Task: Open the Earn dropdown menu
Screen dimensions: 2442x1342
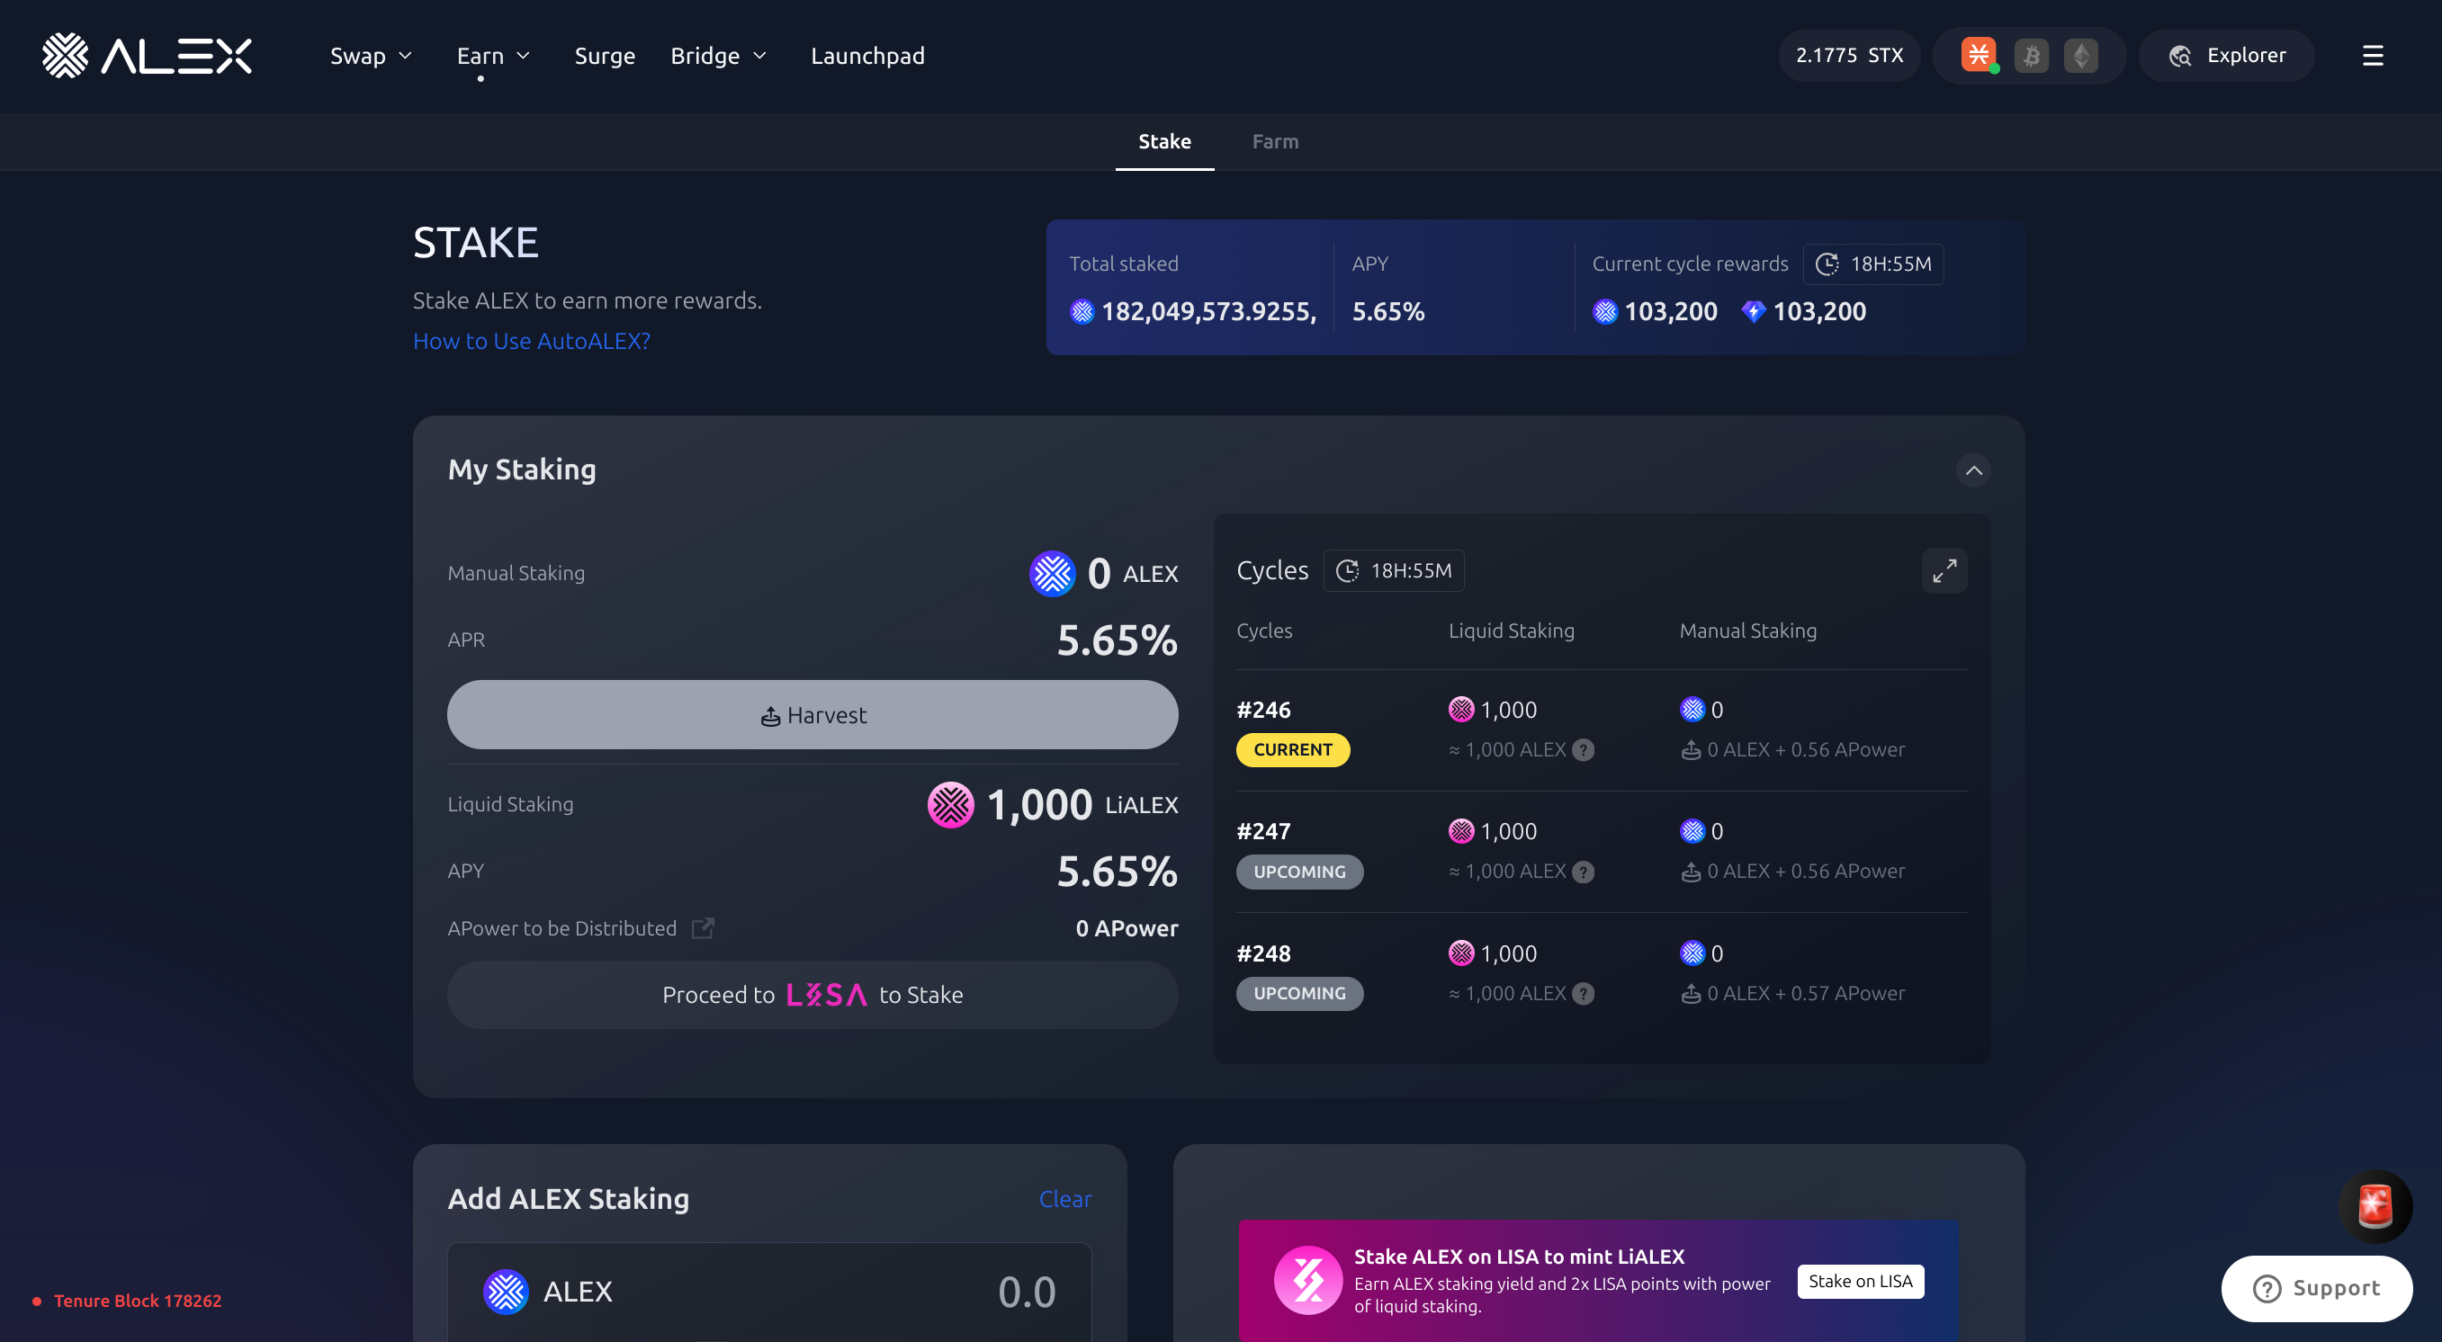Action: tap(493, 55)
